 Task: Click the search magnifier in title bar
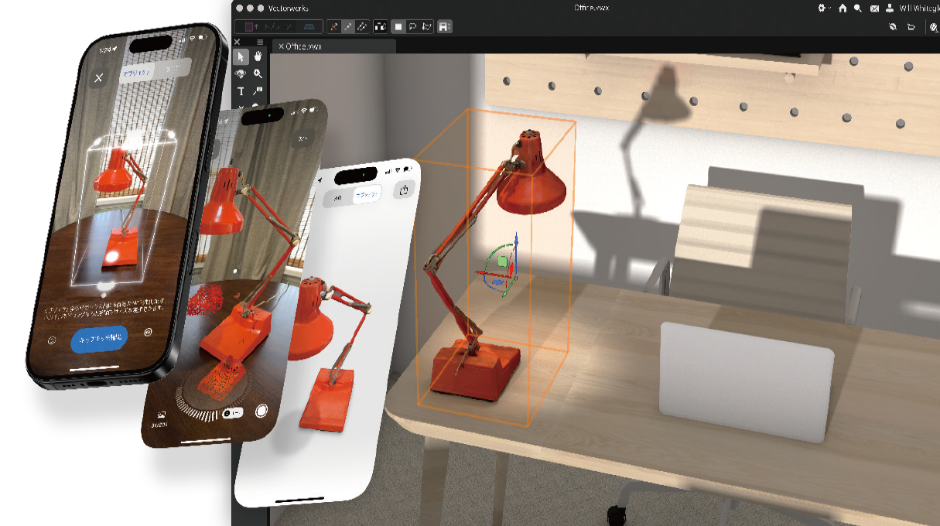[x=858, y=8]
